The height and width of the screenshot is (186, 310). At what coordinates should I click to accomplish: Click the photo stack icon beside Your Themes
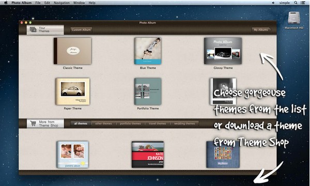point(33,29)
